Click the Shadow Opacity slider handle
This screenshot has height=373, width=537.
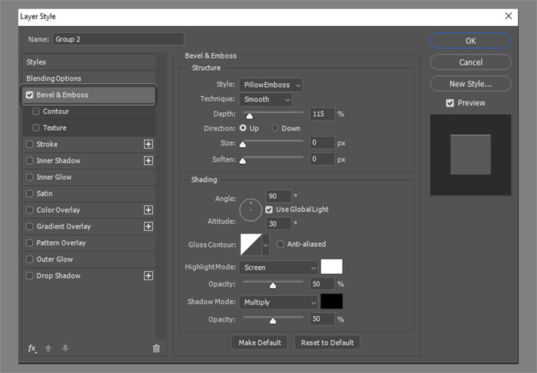click(272, 321)
